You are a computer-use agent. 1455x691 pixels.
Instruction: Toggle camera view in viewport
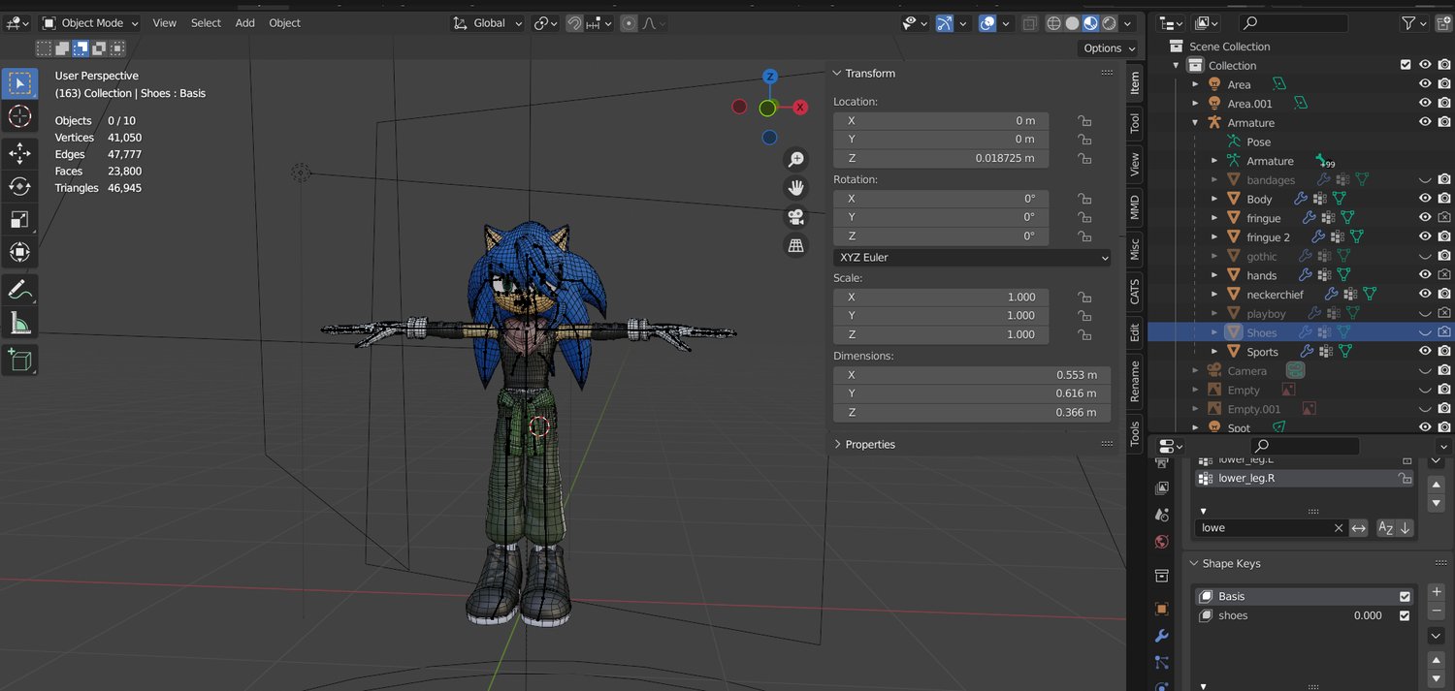796,216
